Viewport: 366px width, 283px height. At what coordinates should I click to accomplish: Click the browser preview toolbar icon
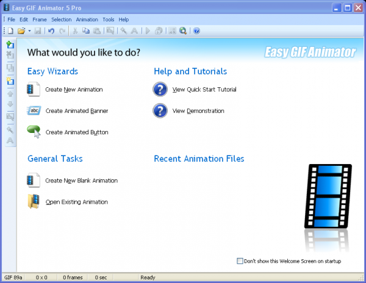159,30
